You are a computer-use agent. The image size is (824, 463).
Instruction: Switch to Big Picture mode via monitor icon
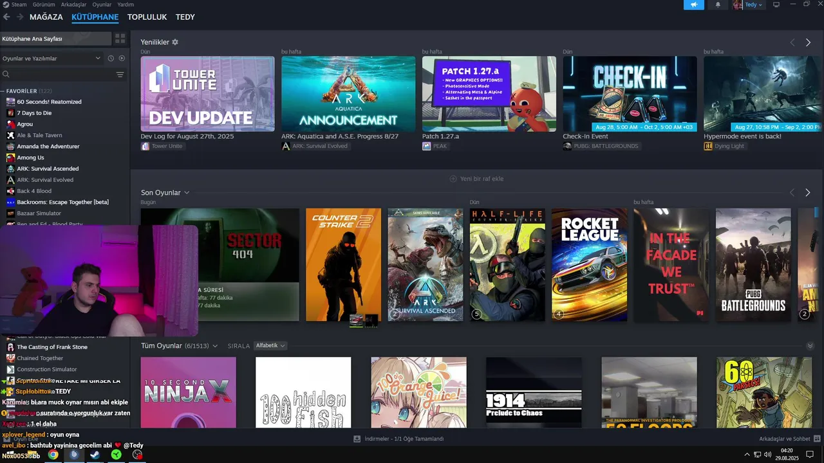pyautogui.click(x=776, y=5)
